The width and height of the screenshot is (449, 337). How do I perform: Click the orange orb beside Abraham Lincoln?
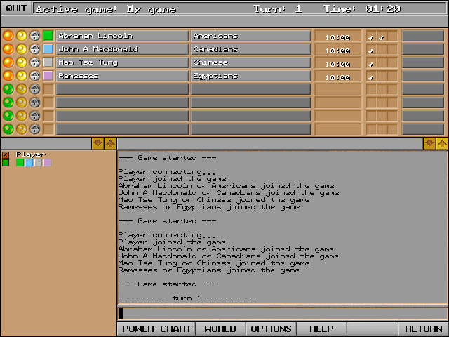coord(8,36)
